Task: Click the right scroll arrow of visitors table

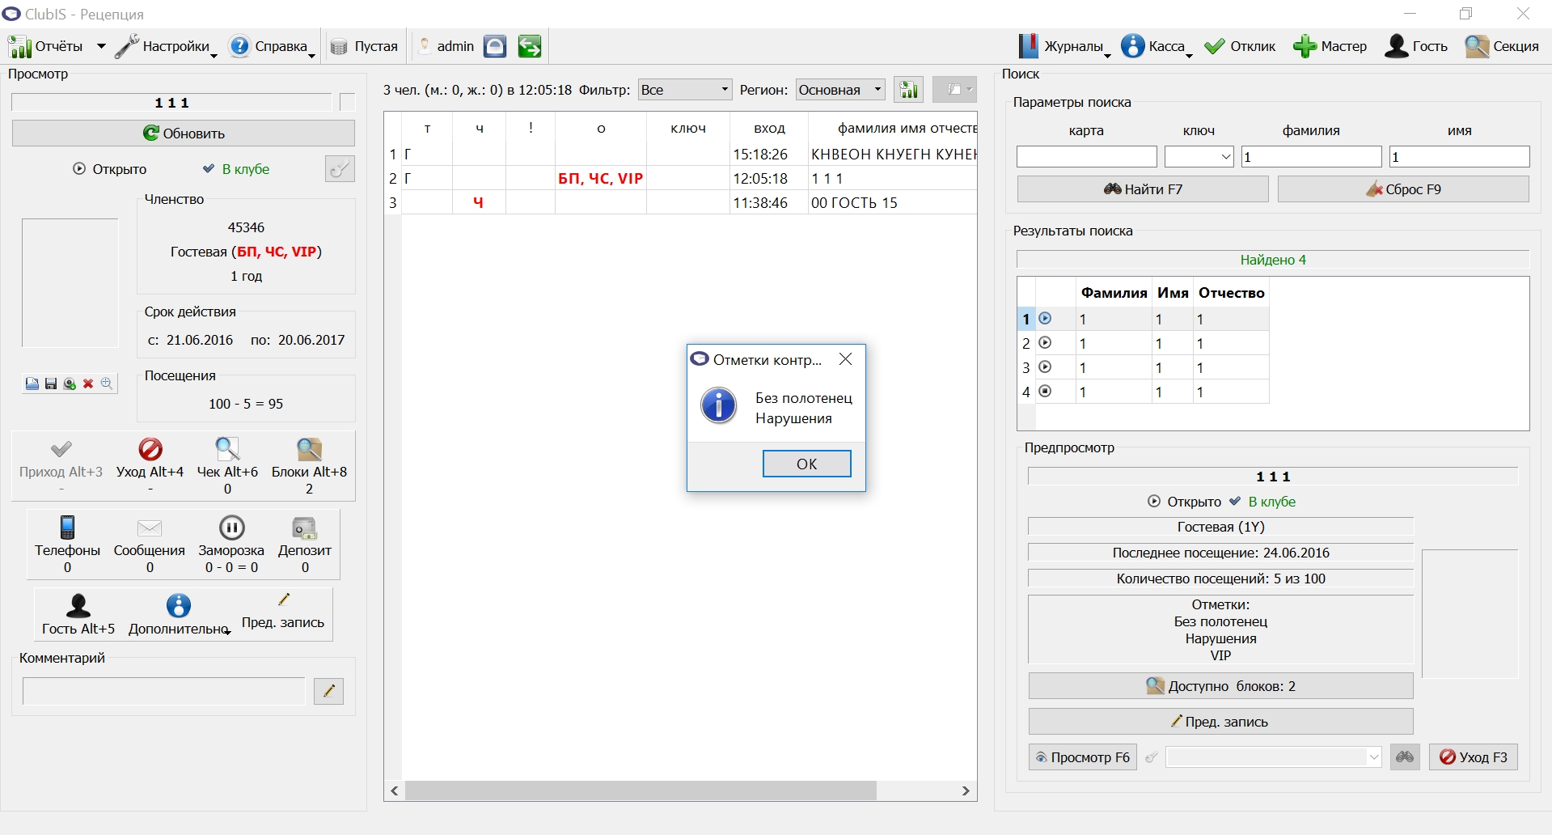Action: pos(966,790)
